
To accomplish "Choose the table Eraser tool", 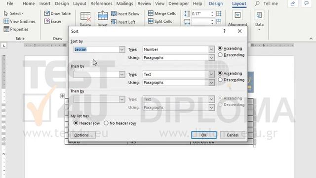I will [x=53, y=21].
